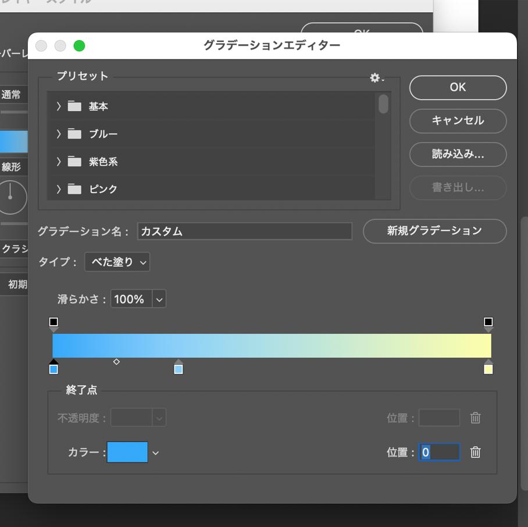The image size is (528, 527).
Task: Open the タイプ dropdown showing べた塗り
Action: point(116,262)
